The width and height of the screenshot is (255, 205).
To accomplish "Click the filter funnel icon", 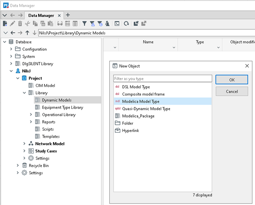I will coord(84,23).
